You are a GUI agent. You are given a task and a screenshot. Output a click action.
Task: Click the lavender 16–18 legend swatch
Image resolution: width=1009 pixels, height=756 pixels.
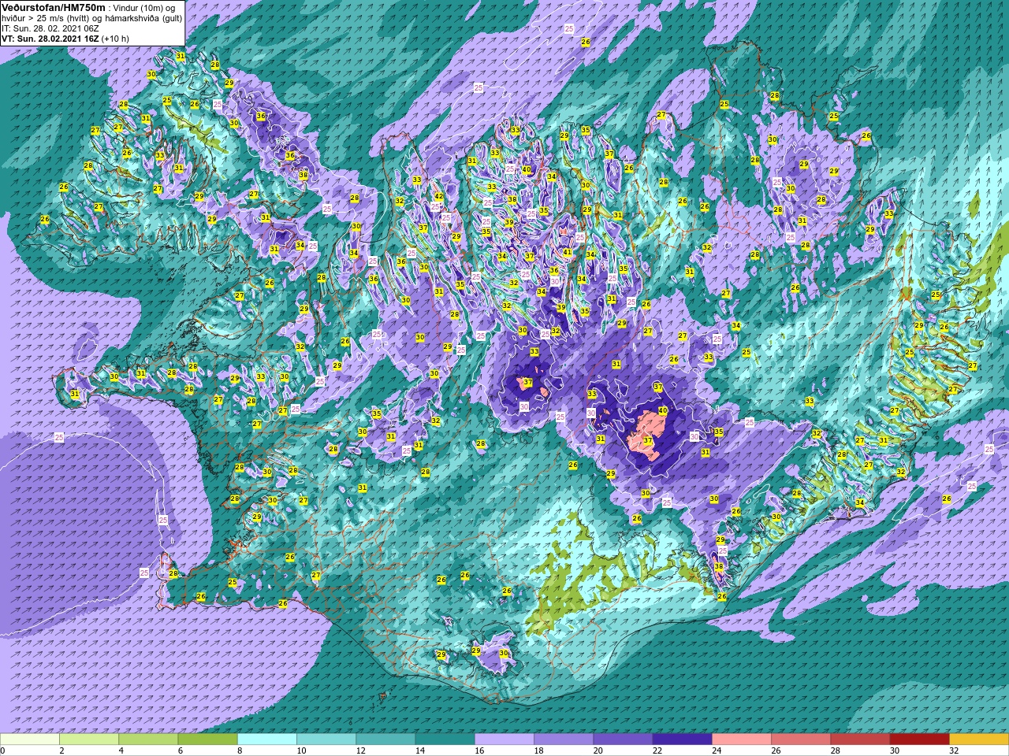pyautogui.click(x=504, y=739)
